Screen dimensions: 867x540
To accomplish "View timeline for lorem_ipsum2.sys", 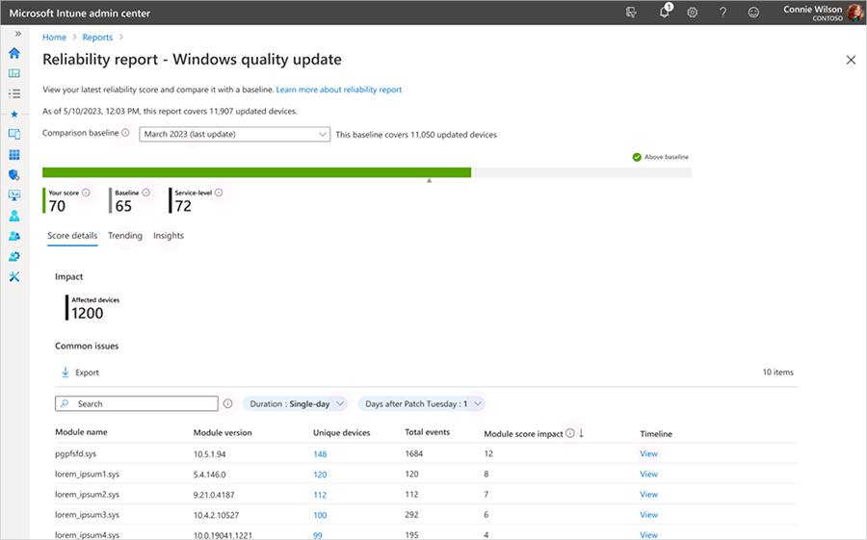I will [x=648, y=495].
